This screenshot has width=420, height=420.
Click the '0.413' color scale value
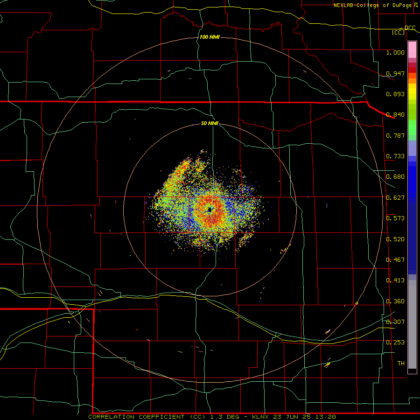pyautogui.click(x=395, y=280)
